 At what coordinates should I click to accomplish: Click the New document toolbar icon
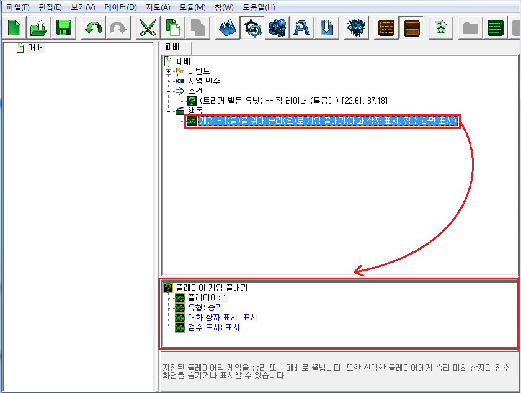[x=14, y=27]
